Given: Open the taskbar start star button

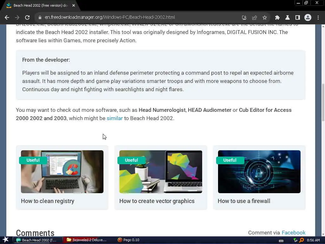Looking at the screenshot, I should (x=5, y=240).
